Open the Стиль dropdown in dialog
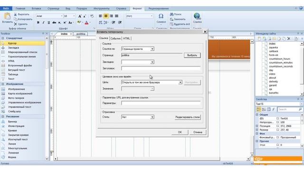 coord(152,117)
